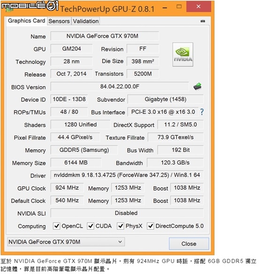This screenshot has width=260, height=276.
Task: Click the Bus Interface field PCI-E 3.0 x16
Action: (163, 112)
